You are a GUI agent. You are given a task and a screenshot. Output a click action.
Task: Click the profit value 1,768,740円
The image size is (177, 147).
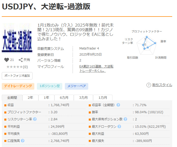[x=60, y=105]
